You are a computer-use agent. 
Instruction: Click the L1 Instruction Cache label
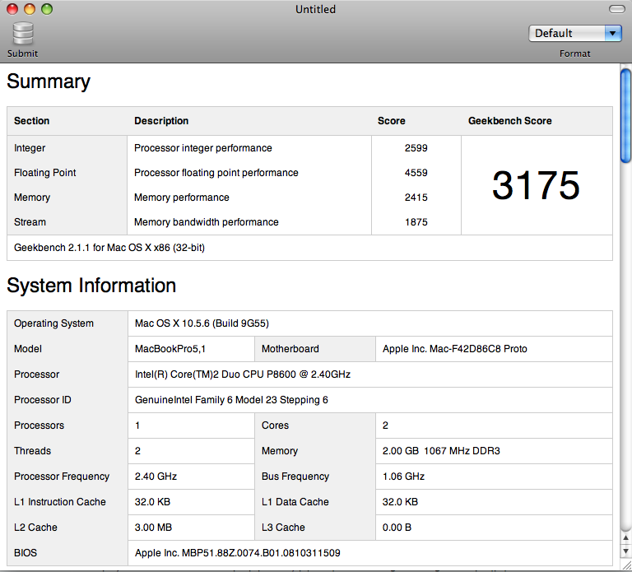[x=59, y=501]
